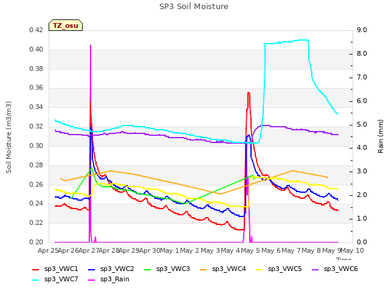The image size is (389, 291).
Task: Click blue swatch beside sp3_VWC2
Action: coord(92,270)
